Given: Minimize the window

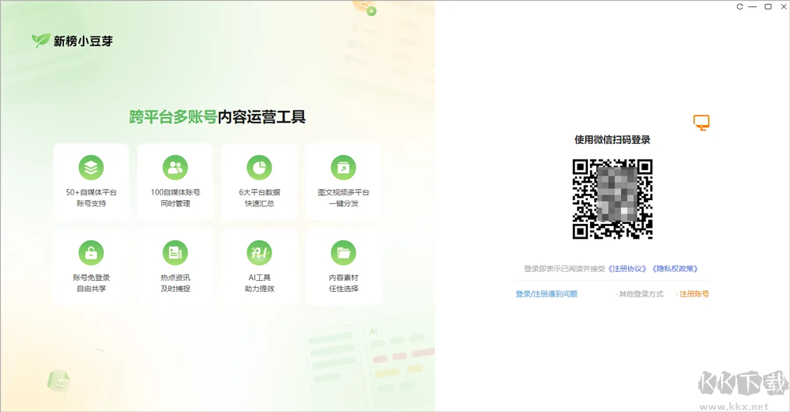Looking at the screenshot, I should tap(753, 6).
